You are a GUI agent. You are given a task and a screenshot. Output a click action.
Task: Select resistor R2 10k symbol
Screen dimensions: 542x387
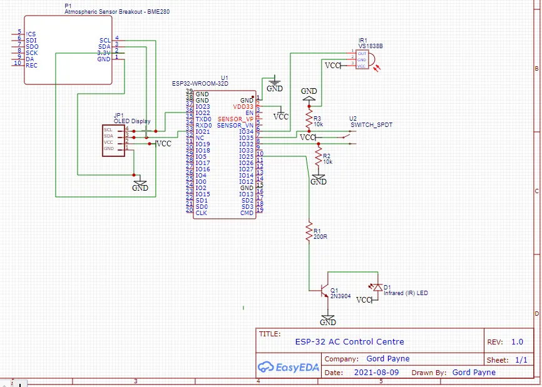319,156
